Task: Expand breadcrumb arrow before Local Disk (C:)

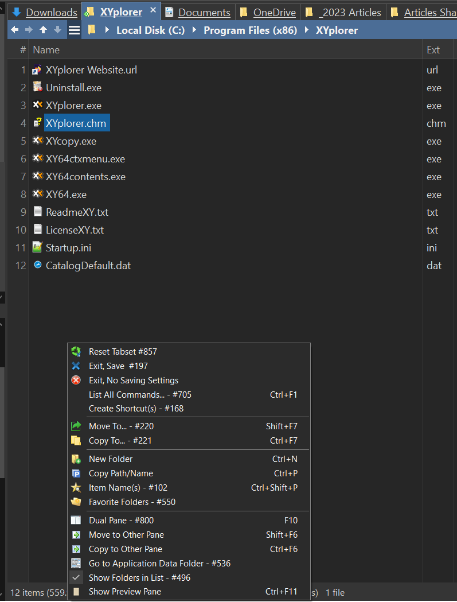Action: coord(107,30)
